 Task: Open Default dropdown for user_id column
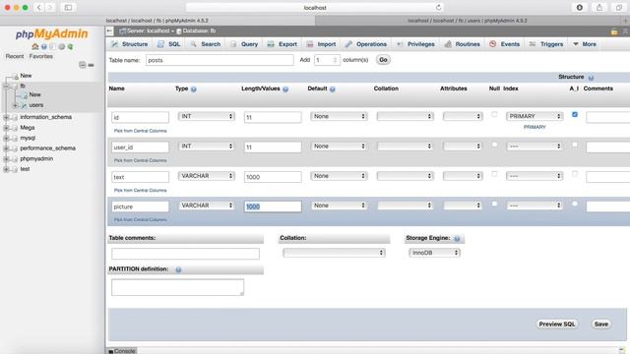339,147
